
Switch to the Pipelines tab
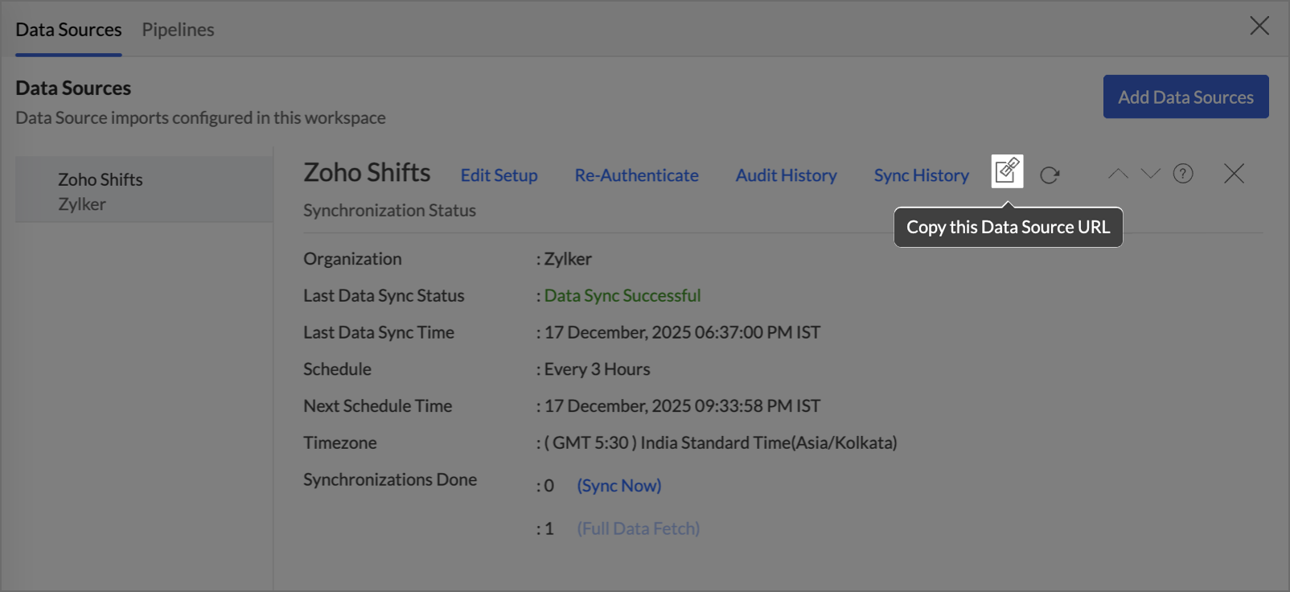point(178,30)
